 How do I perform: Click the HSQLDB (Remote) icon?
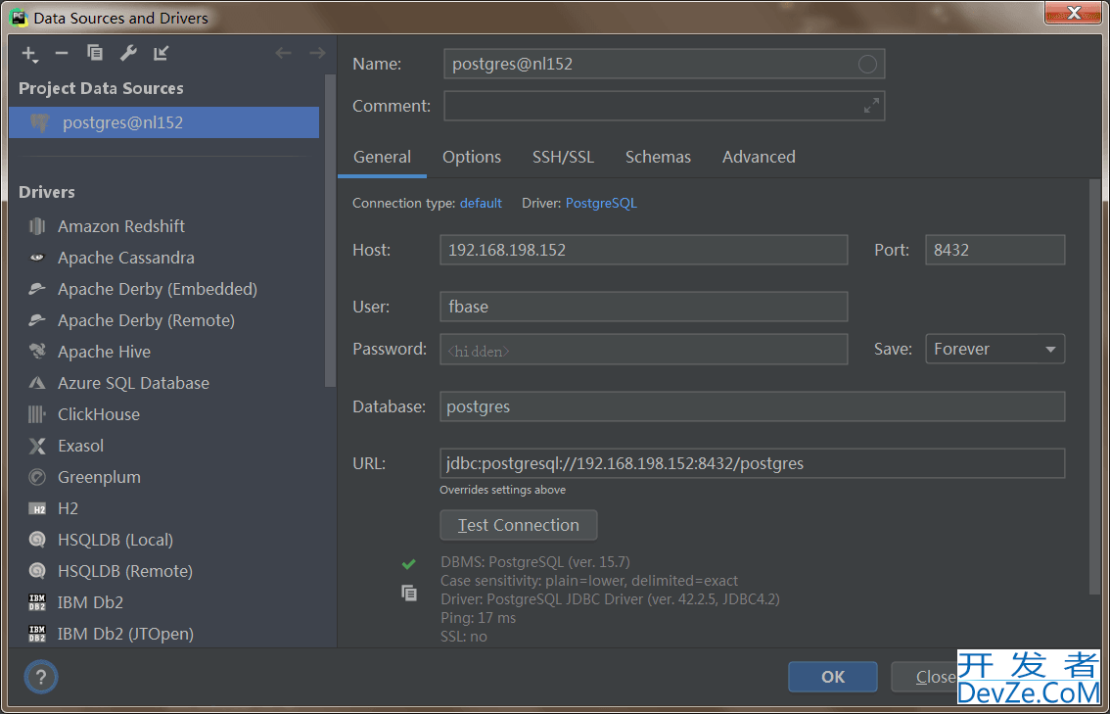(37, 571)
